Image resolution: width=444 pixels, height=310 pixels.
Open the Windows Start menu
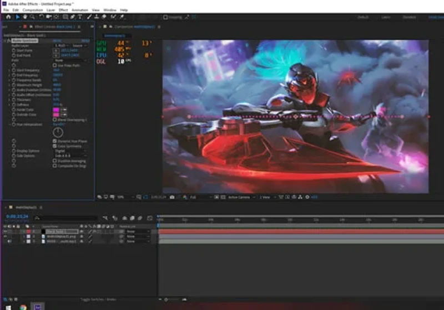[8, 307]
